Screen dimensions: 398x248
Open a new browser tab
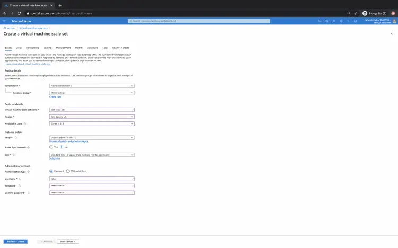coord(60,5)
